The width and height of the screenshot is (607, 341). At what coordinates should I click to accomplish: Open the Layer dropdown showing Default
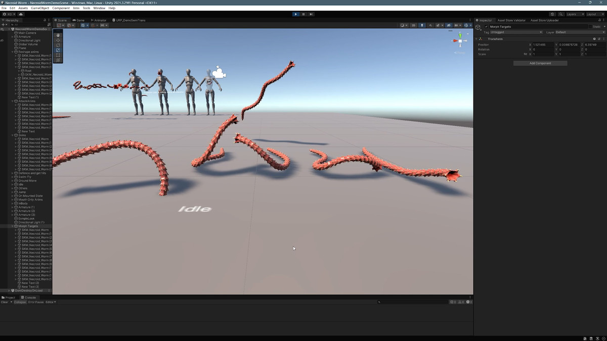coord(579,32)
